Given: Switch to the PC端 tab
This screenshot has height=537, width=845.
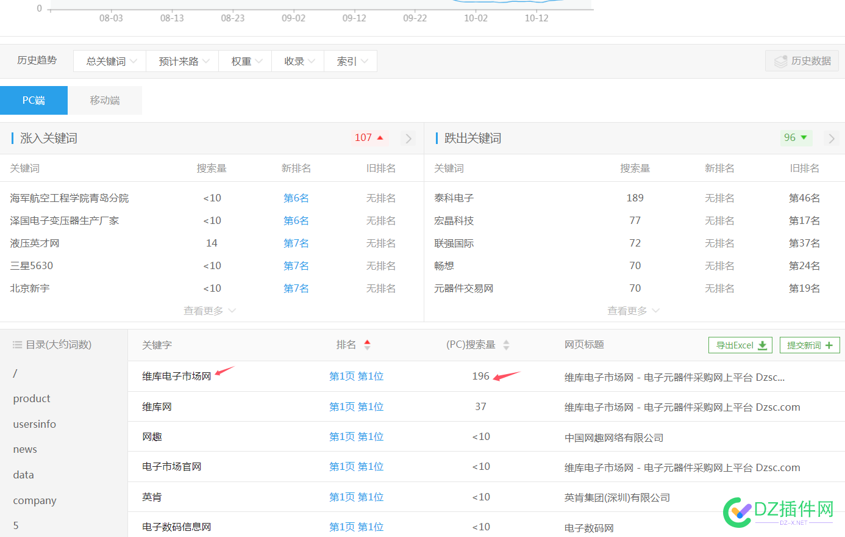Looking at the screenshot, I should click(x=34, y=100).
